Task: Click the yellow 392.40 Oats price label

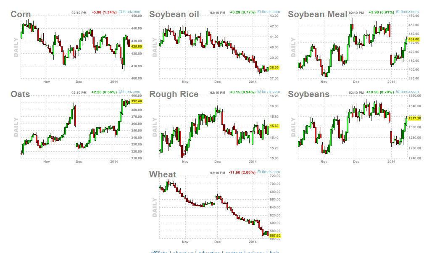Action: [137, 101]
